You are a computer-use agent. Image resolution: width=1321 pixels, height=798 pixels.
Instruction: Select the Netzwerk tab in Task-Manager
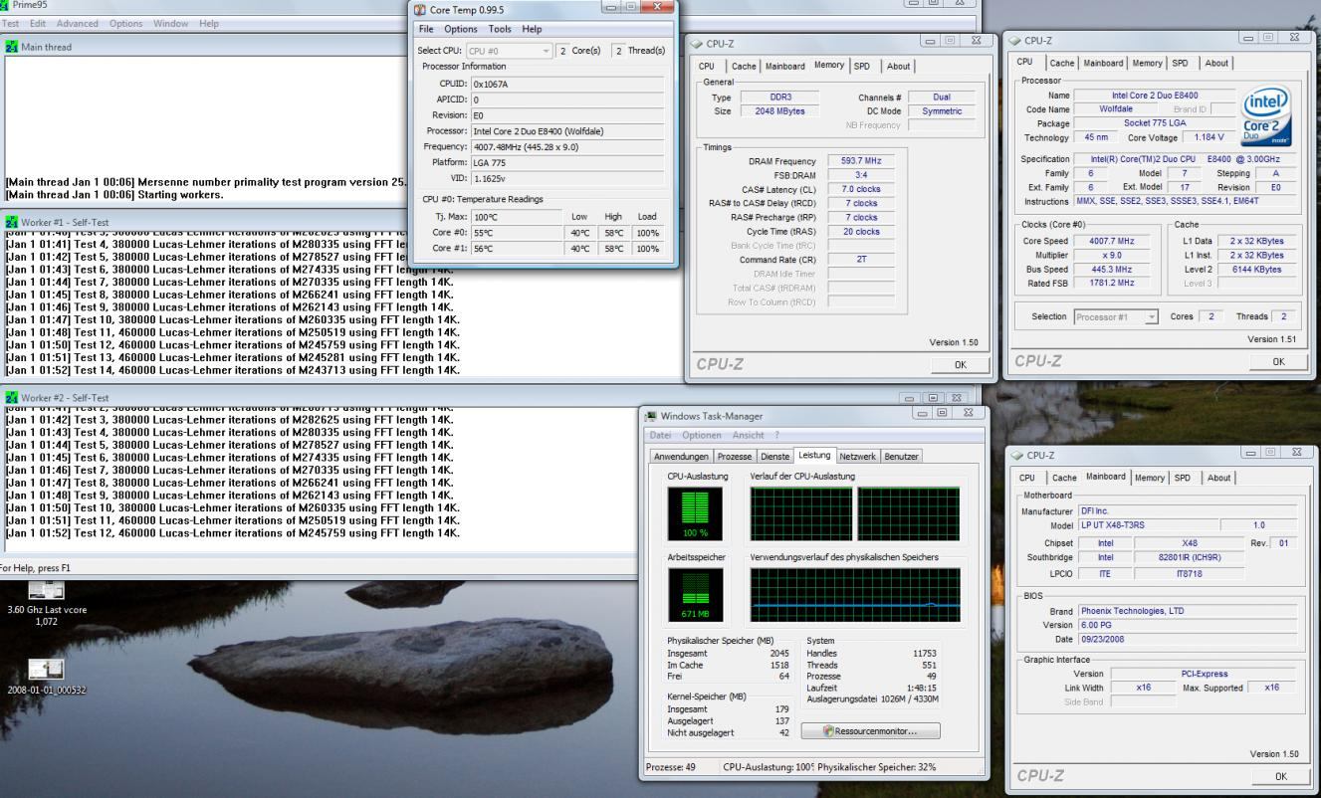coord(858,456)
